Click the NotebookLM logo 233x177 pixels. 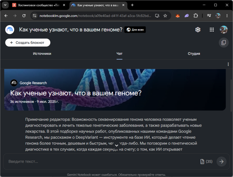[10, 30]
